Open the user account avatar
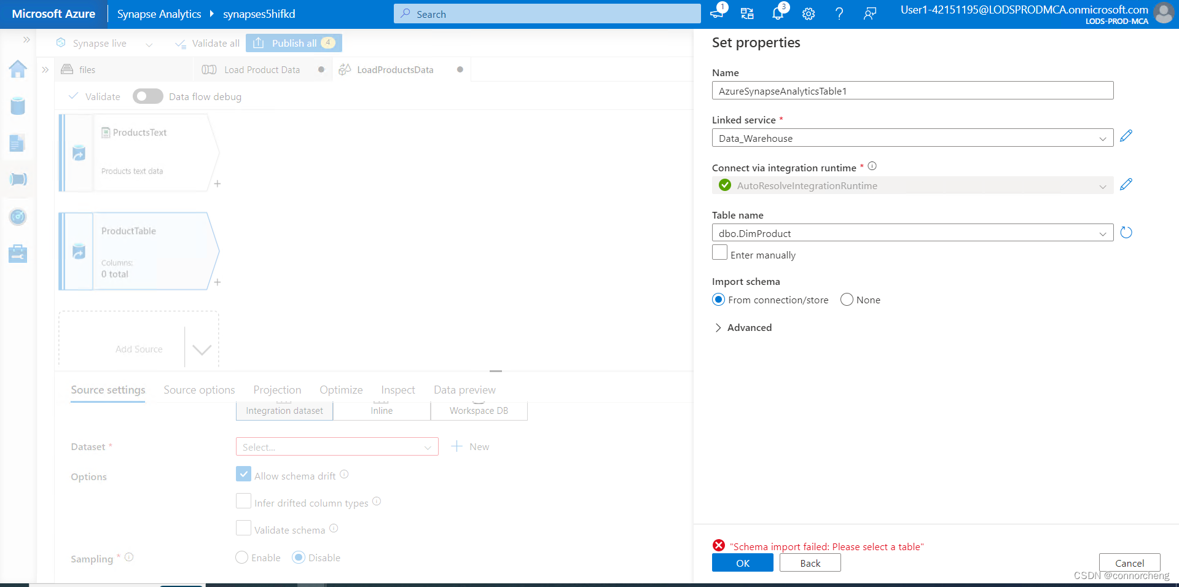The height and width of the screenshot is (587, 1179). [1164, 13]
